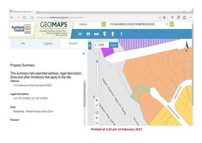Viewport: 202px width, 143px height.
Task: Zoom in with the plus button
Action: [97, 100]
